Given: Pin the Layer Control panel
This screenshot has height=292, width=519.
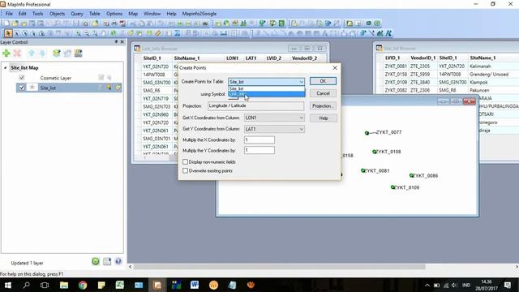Looking at the screenshot, I should pos(116,41).
